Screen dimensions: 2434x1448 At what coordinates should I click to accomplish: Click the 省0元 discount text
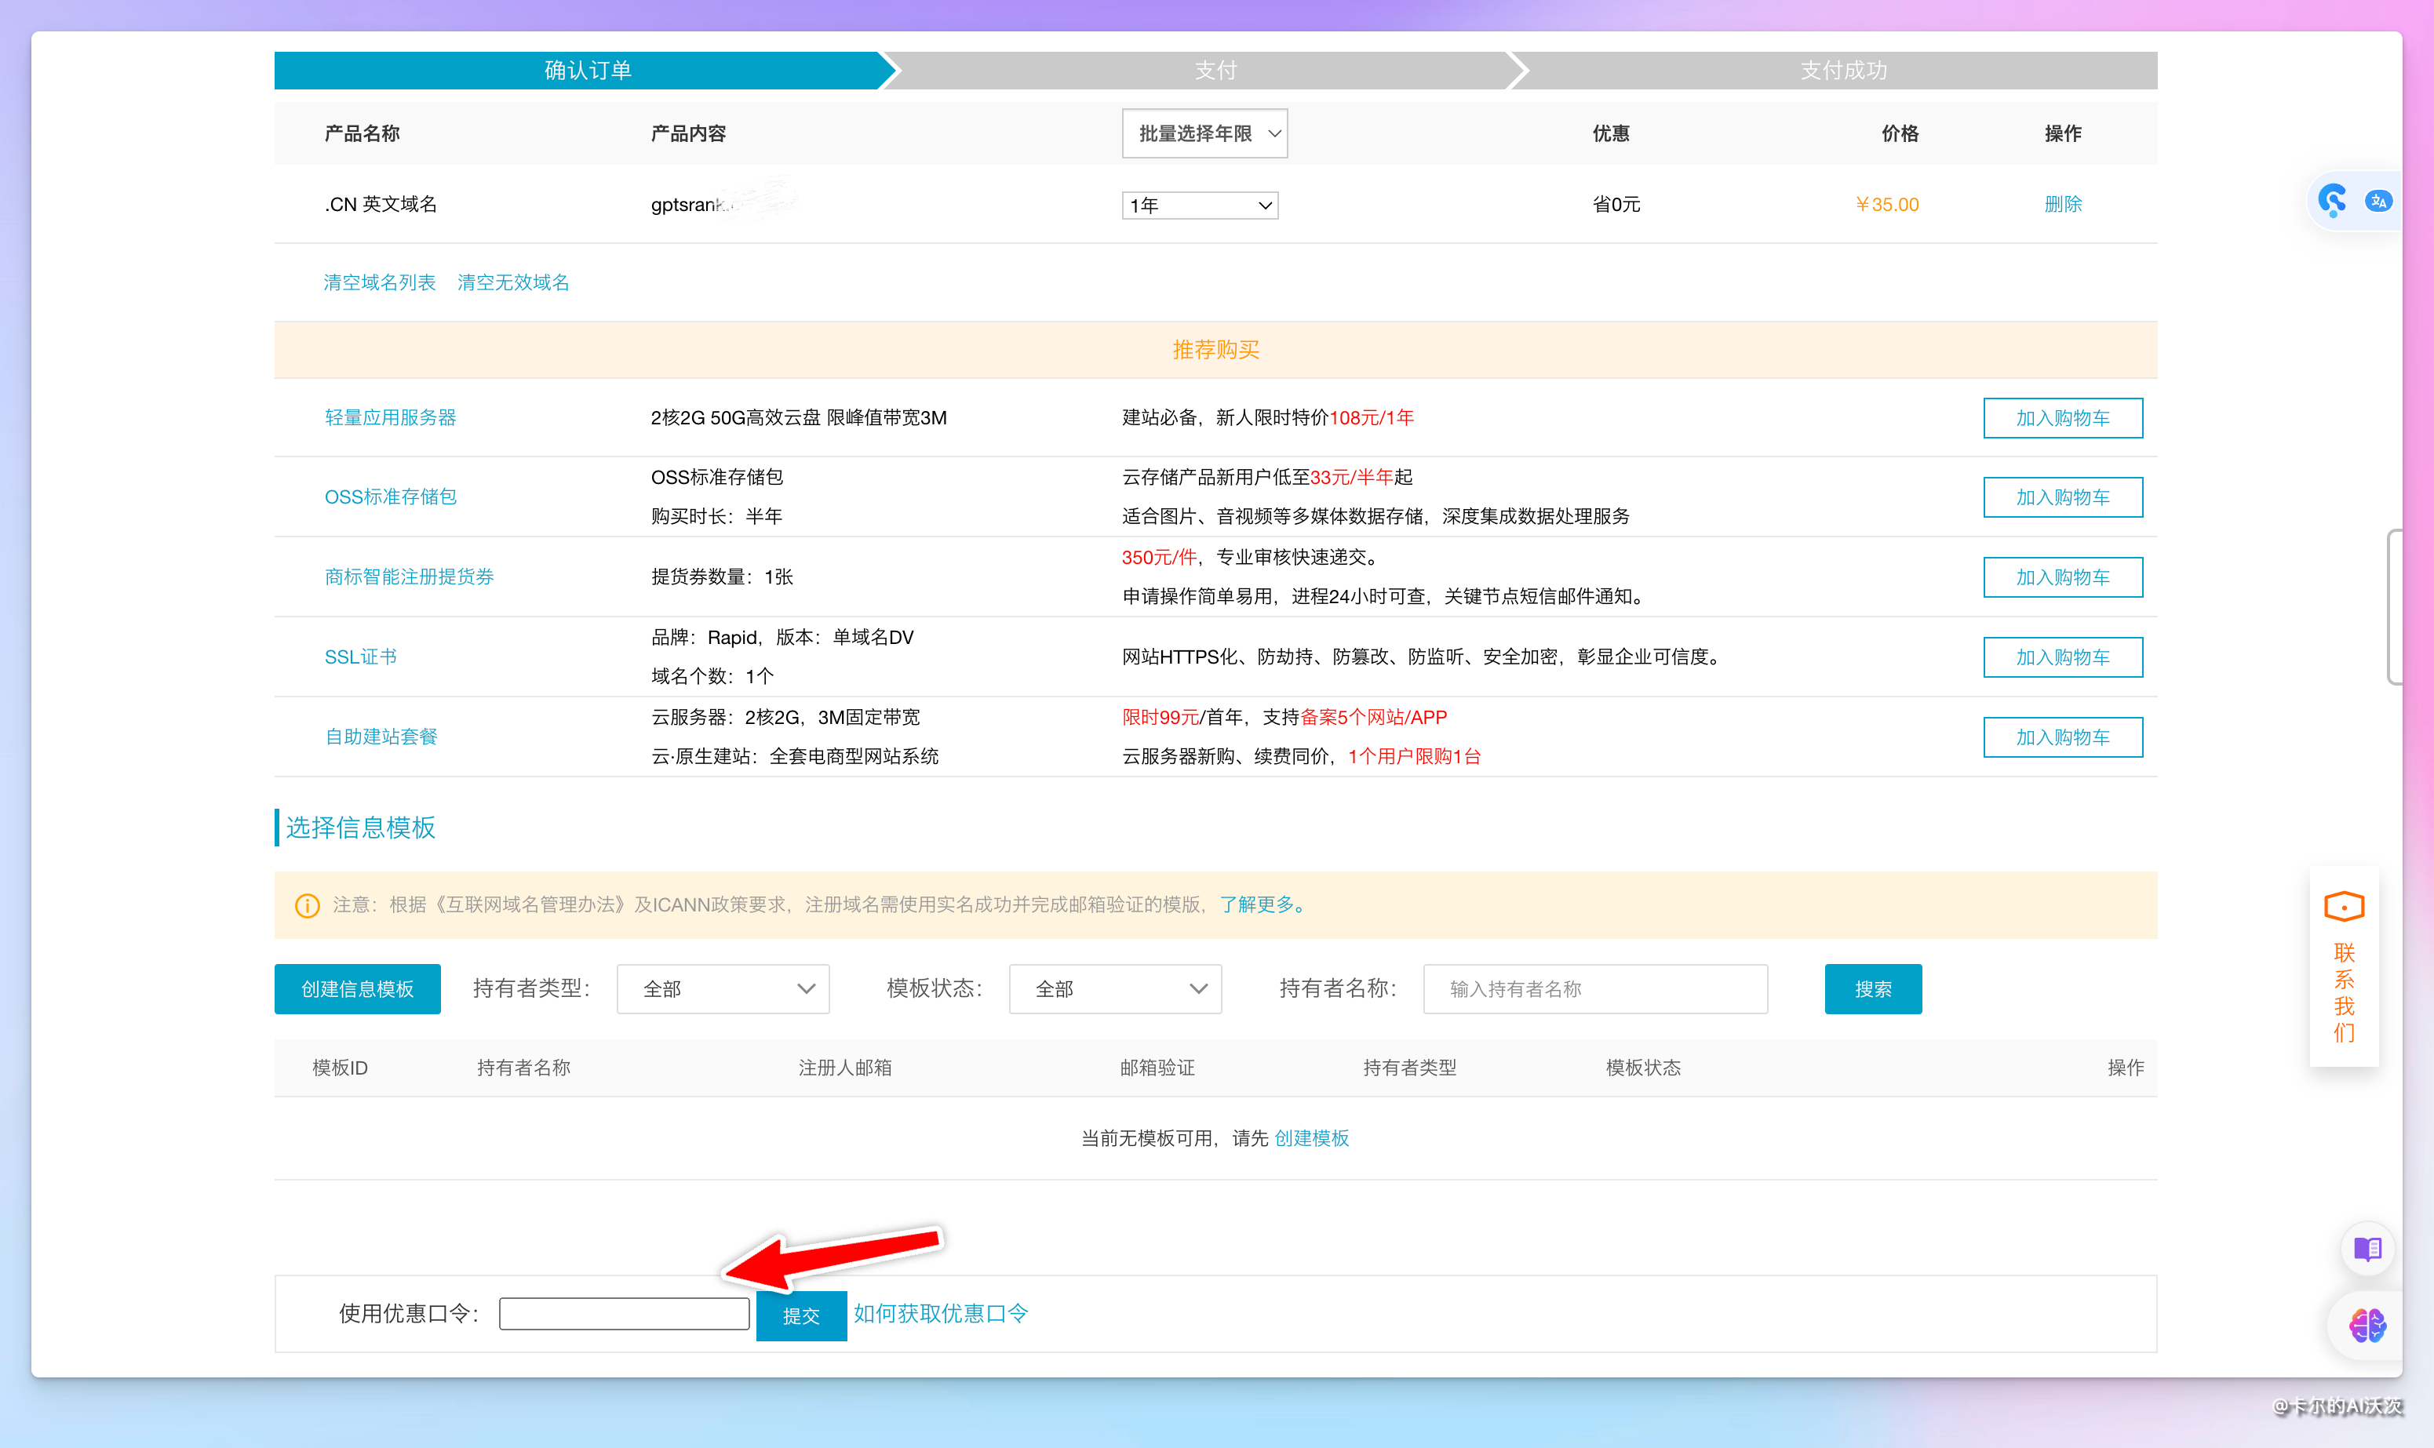[x=1615, y=204]
